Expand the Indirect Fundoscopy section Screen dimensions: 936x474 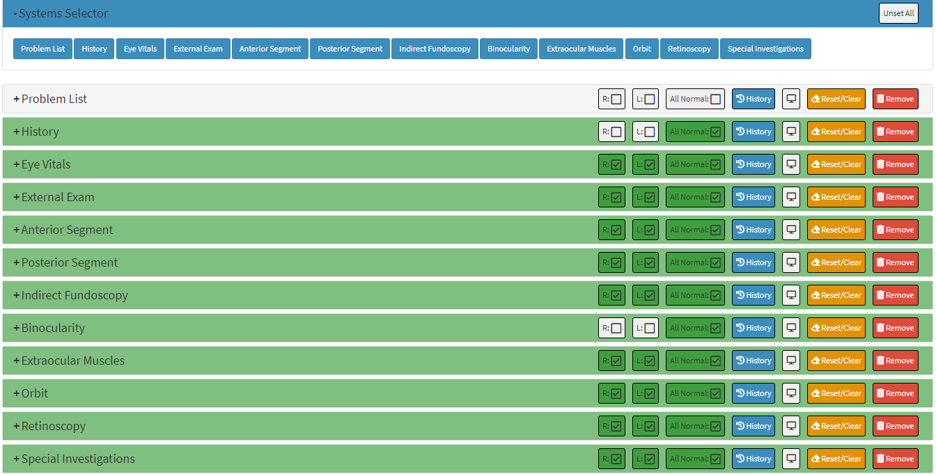pyautogui.click(x=70, y=295)
